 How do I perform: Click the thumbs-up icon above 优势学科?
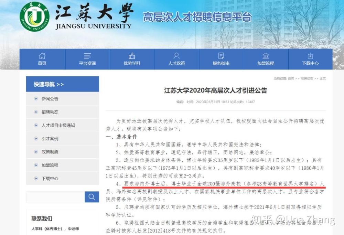[x=132, y=56]
